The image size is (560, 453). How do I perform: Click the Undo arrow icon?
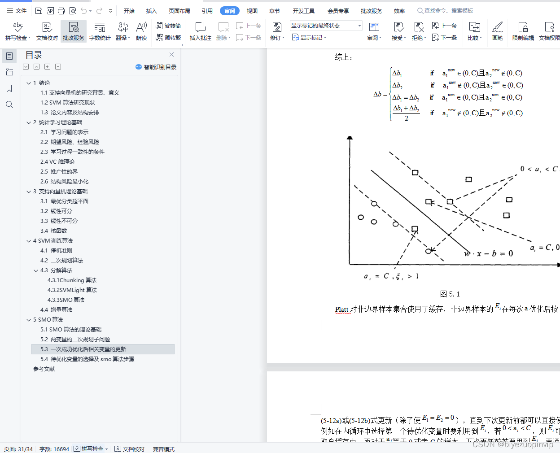(x=84, y=11)
